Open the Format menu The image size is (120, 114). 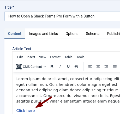(x=55, y=57)
